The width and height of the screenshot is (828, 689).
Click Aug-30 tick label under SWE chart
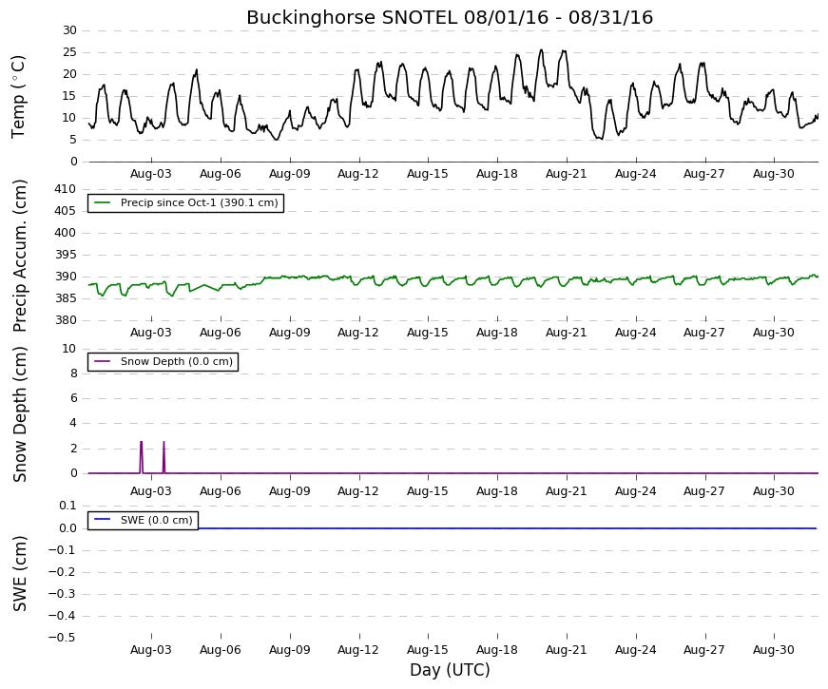tap(773, 650)
